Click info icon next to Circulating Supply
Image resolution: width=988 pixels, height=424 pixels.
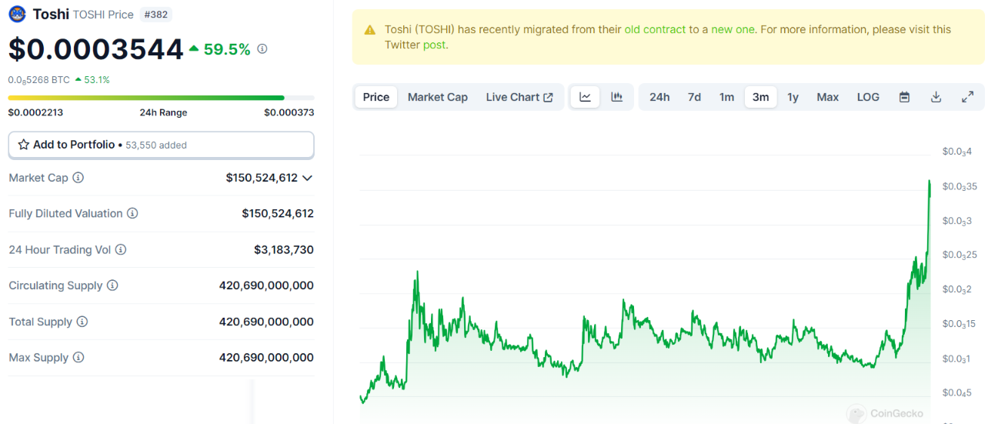(112, 285)
